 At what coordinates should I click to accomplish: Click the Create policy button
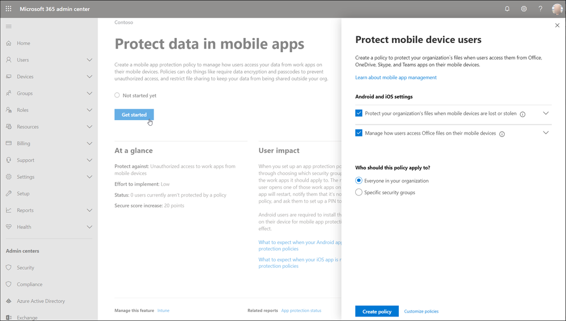click(x=377, y=311)
